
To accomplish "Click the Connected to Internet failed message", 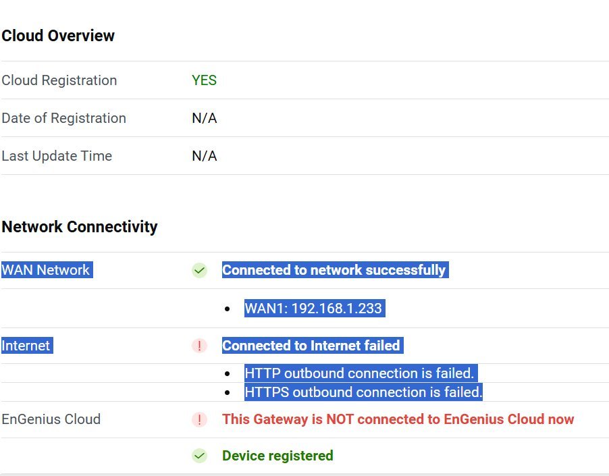I will 311,346.
